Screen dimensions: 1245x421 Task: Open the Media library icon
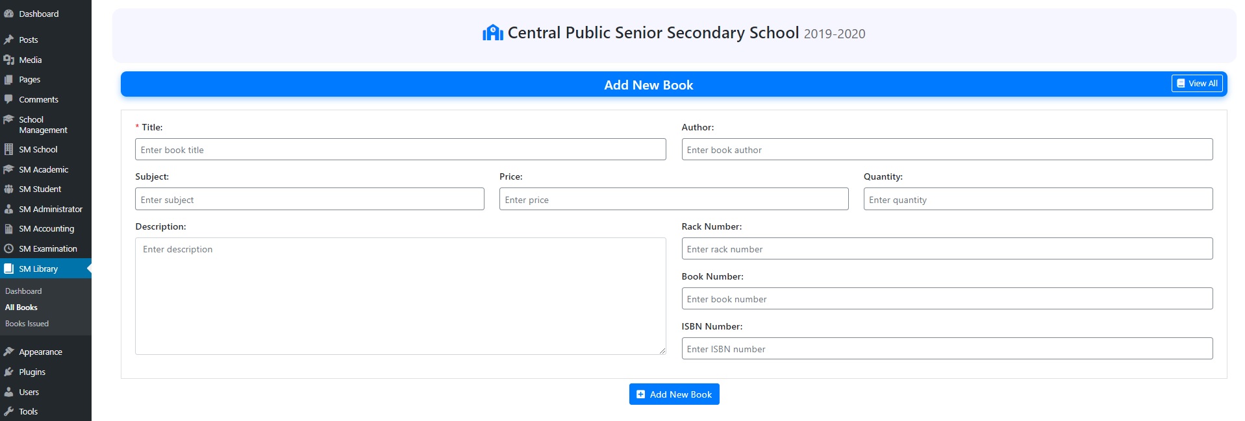click(x=9, y=60)
